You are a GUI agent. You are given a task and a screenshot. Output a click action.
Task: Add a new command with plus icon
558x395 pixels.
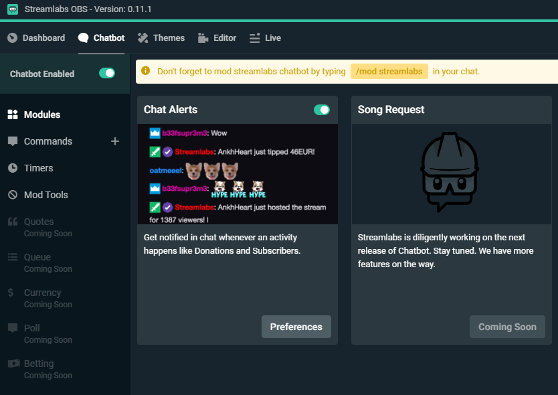[115, 141]
